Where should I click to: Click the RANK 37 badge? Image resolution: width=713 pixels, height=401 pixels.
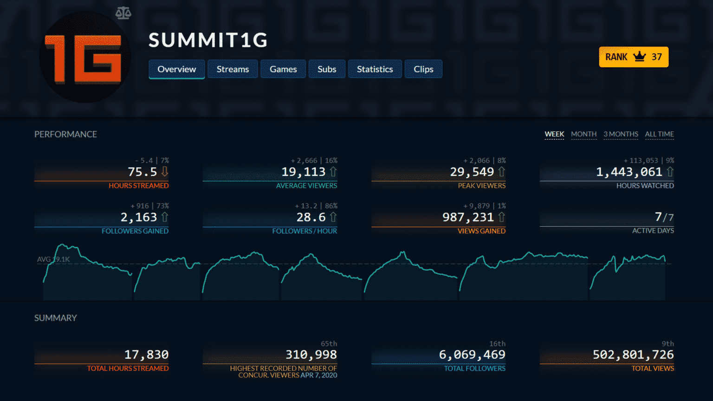633,57
